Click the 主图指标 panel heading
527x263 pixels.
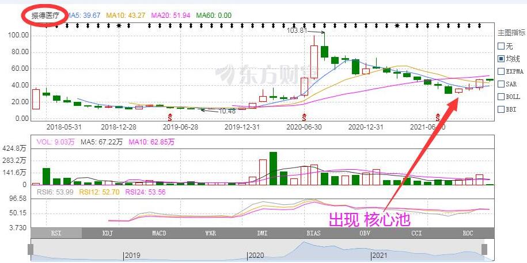[x=511, y=33]
